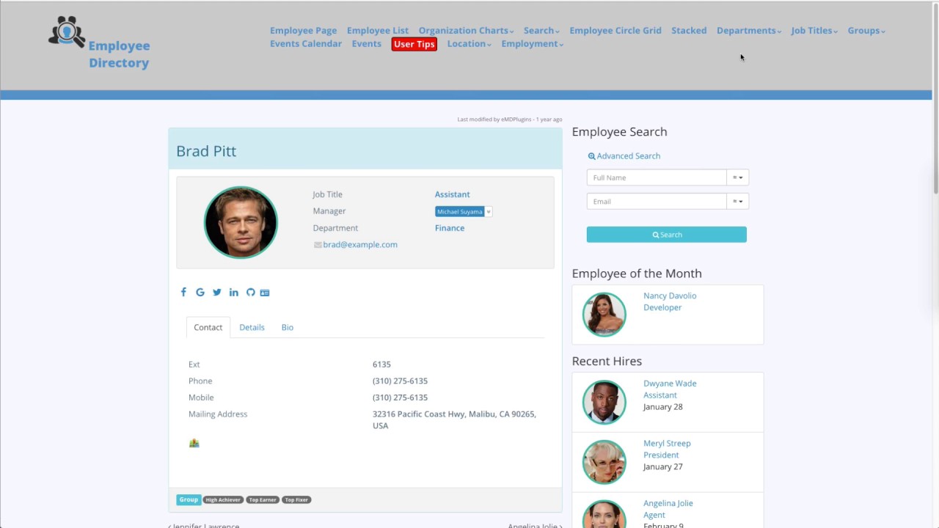Open the Departments menu
The width and height of the screenshot is (939, 528).
tap(748, 31)
